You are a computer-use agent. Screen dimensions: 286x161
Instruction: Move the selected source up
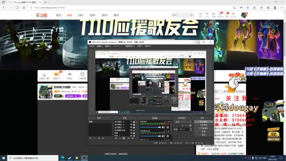(128, 138)
